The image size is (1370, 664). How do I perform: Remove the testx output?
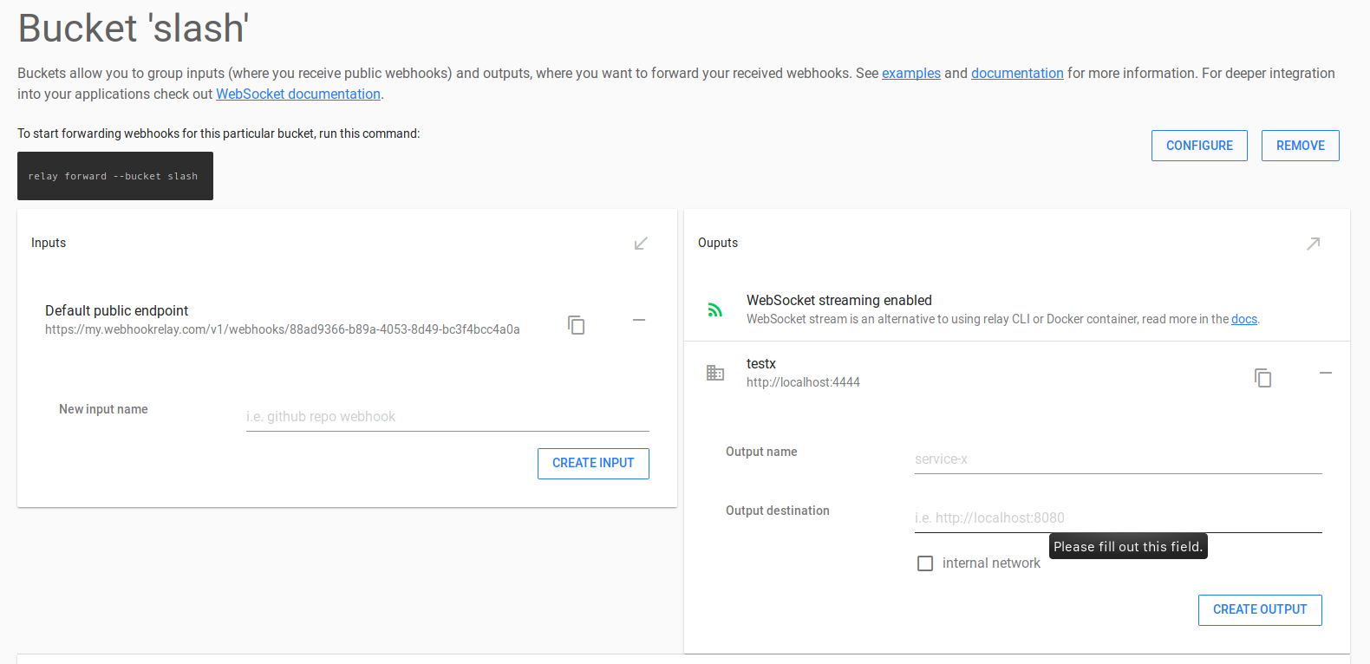(1325, 373)
